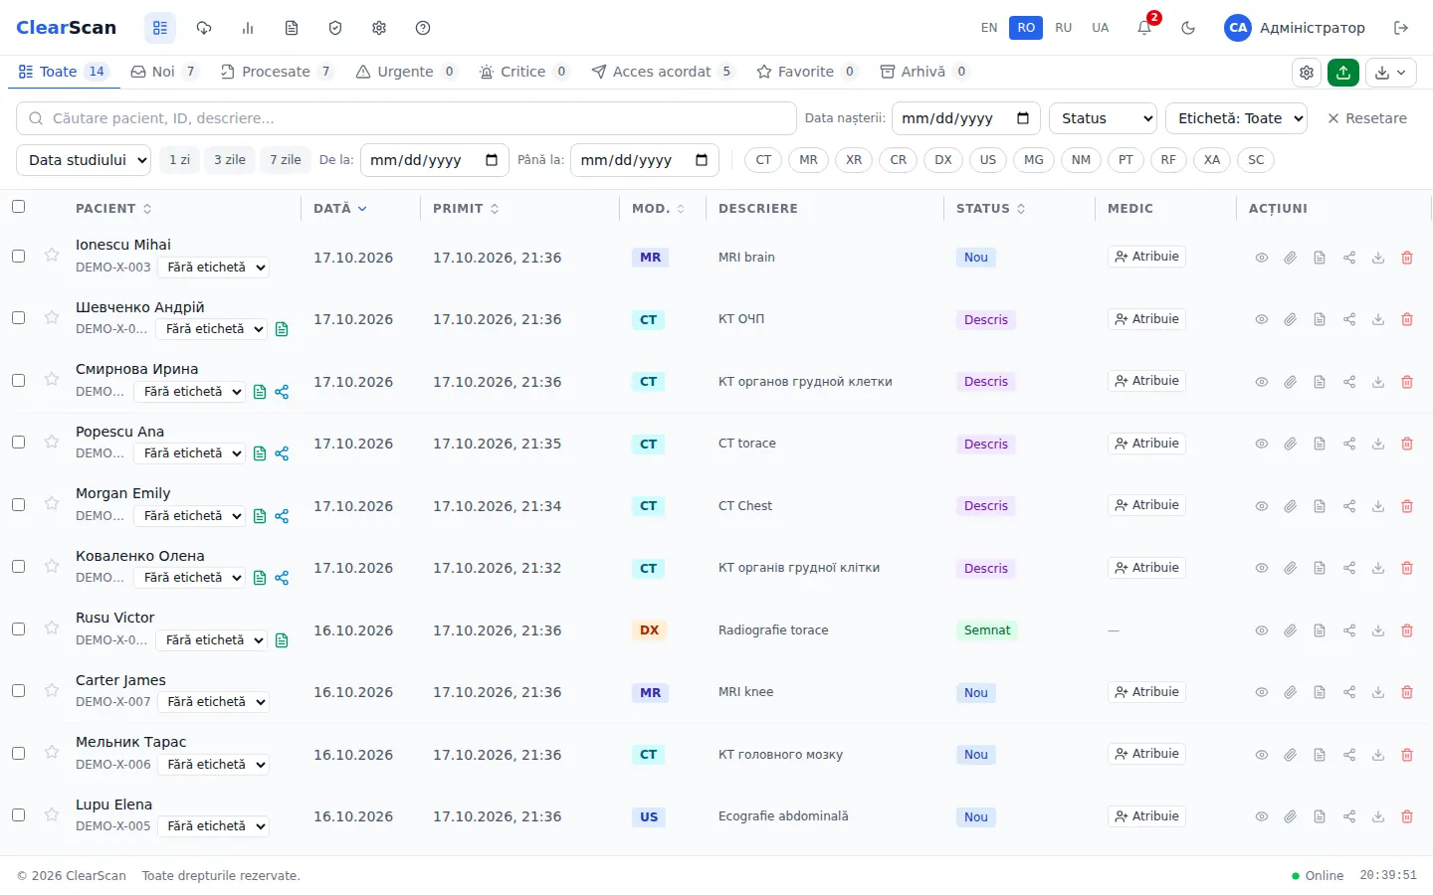Switch to the Urgente tab
Image resolution: width=1433 pixels, height=895 pixels.
[405, 72]
